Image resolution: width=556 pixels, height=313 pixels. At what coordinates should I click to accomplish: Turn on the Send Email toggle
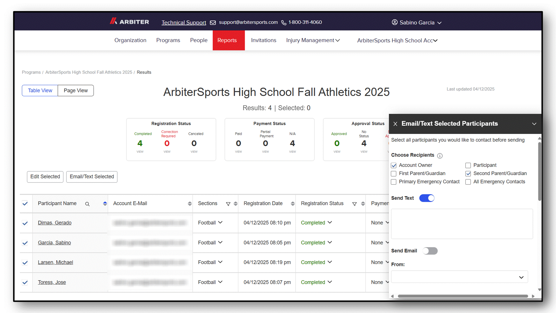click(x=430, y=251)
